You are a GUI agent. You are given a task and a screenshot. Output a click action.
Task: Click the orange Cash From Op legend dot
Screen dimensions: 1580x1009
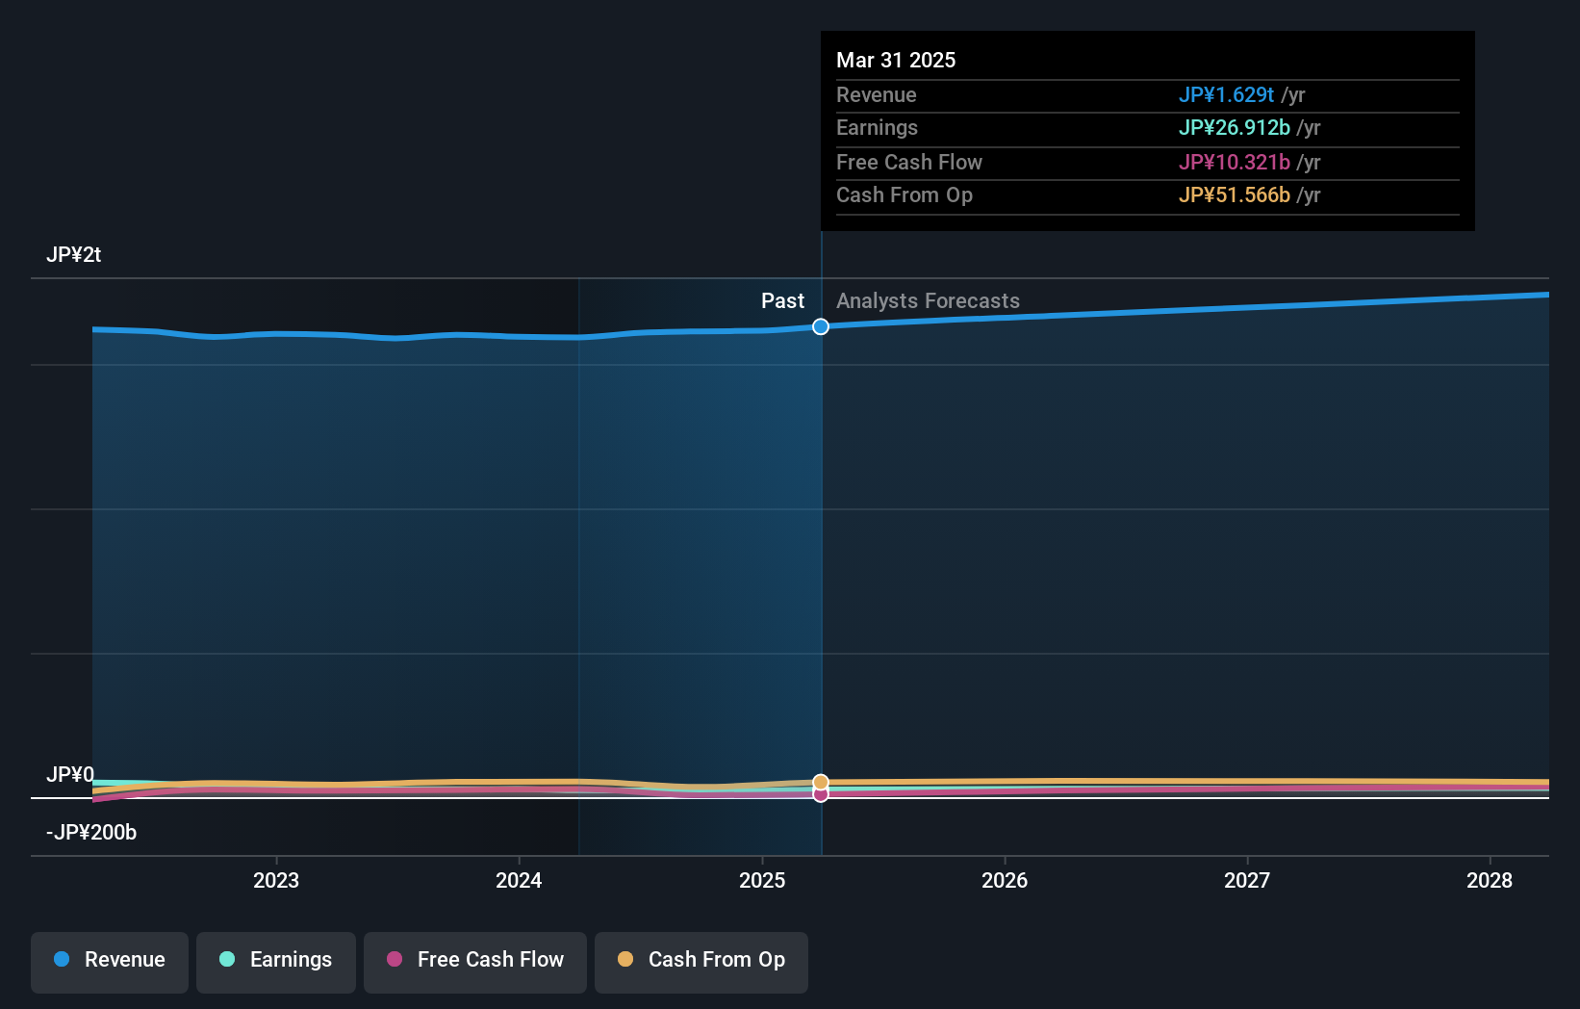click(625, 960)
